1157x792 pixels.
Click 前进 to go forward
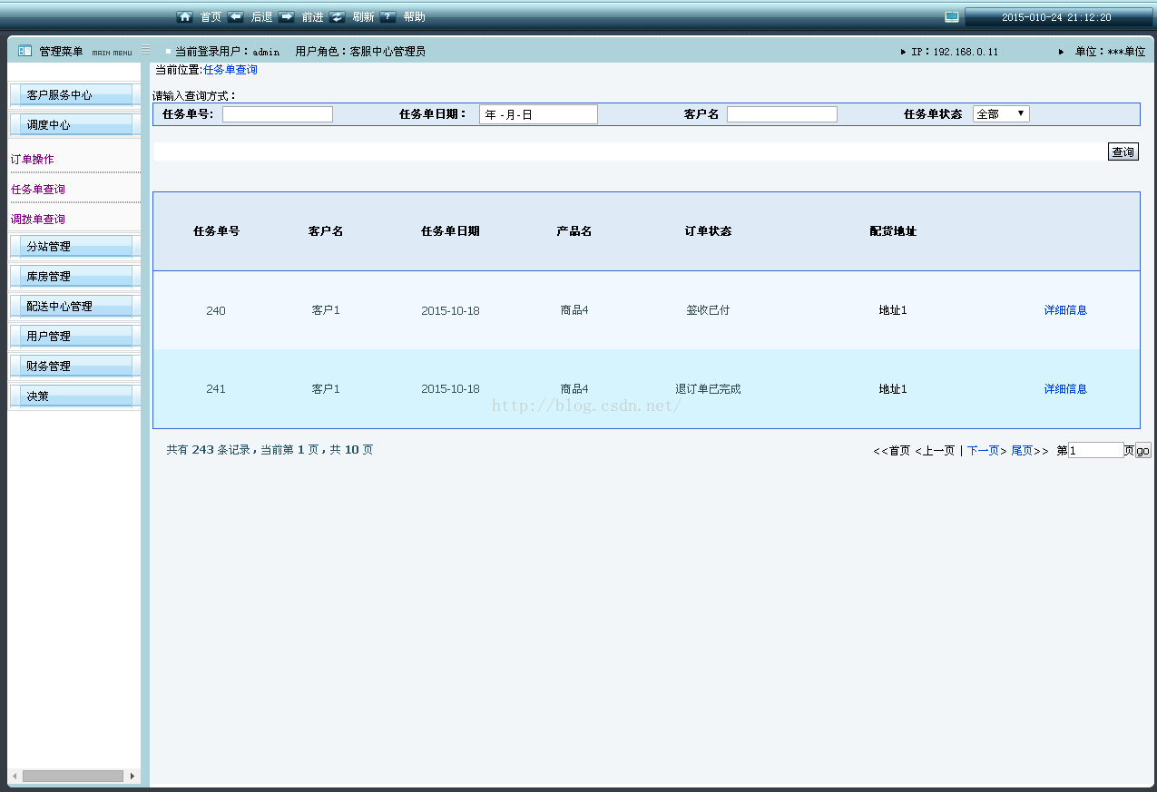pyautogui.click(x=312, y=17)
